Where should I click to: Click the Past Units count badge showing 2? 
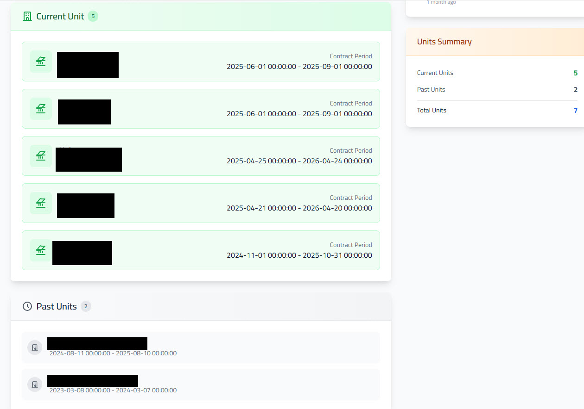[x=86, y=306]
